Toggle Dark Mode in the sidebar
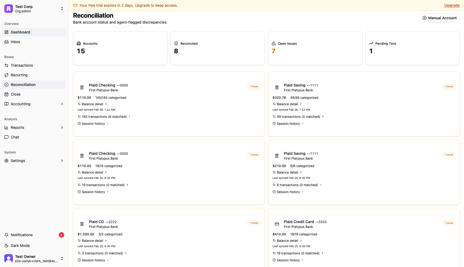464x267 pixels. [34, 246]
